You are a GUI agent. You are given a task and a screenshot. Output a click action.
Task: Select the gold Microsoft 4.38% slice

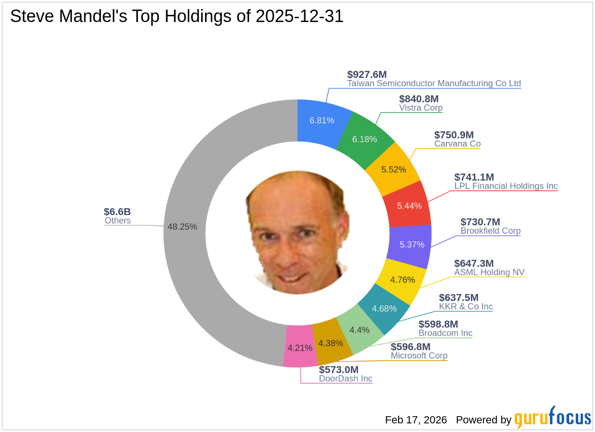pos(331,344)
